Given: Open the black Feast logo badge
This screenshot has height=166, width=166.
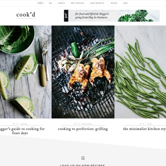Looking at the screenshot, I should pyautogui.click(x=66, y=16).
